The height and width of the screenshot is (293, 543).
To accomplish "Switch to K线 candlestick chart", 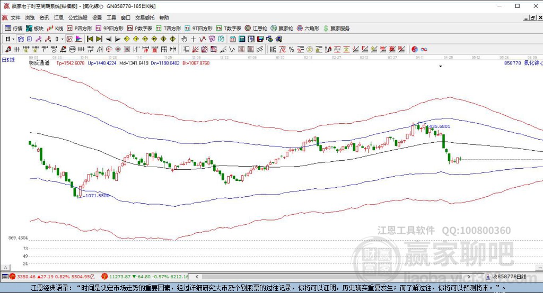I will (55, 29).
